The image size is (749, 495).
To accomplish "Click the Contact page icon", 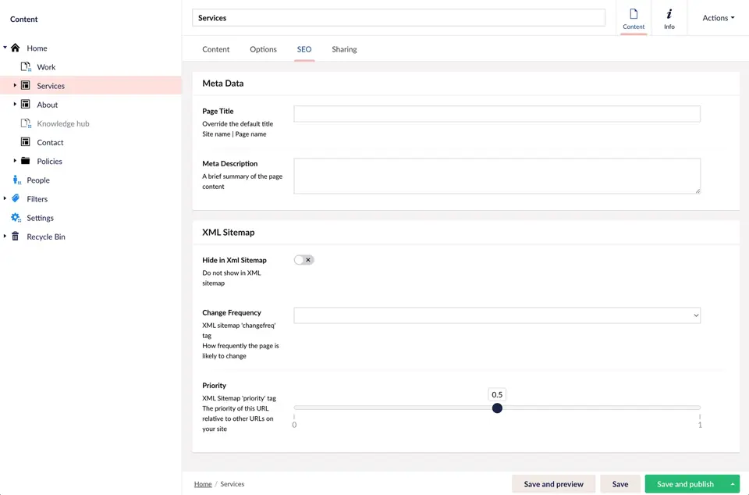I will [27, 142].
